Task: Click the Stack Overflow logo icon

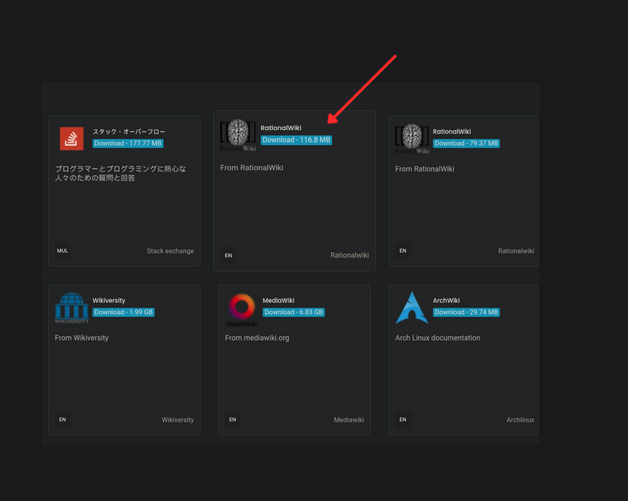Action: [72, 138]
